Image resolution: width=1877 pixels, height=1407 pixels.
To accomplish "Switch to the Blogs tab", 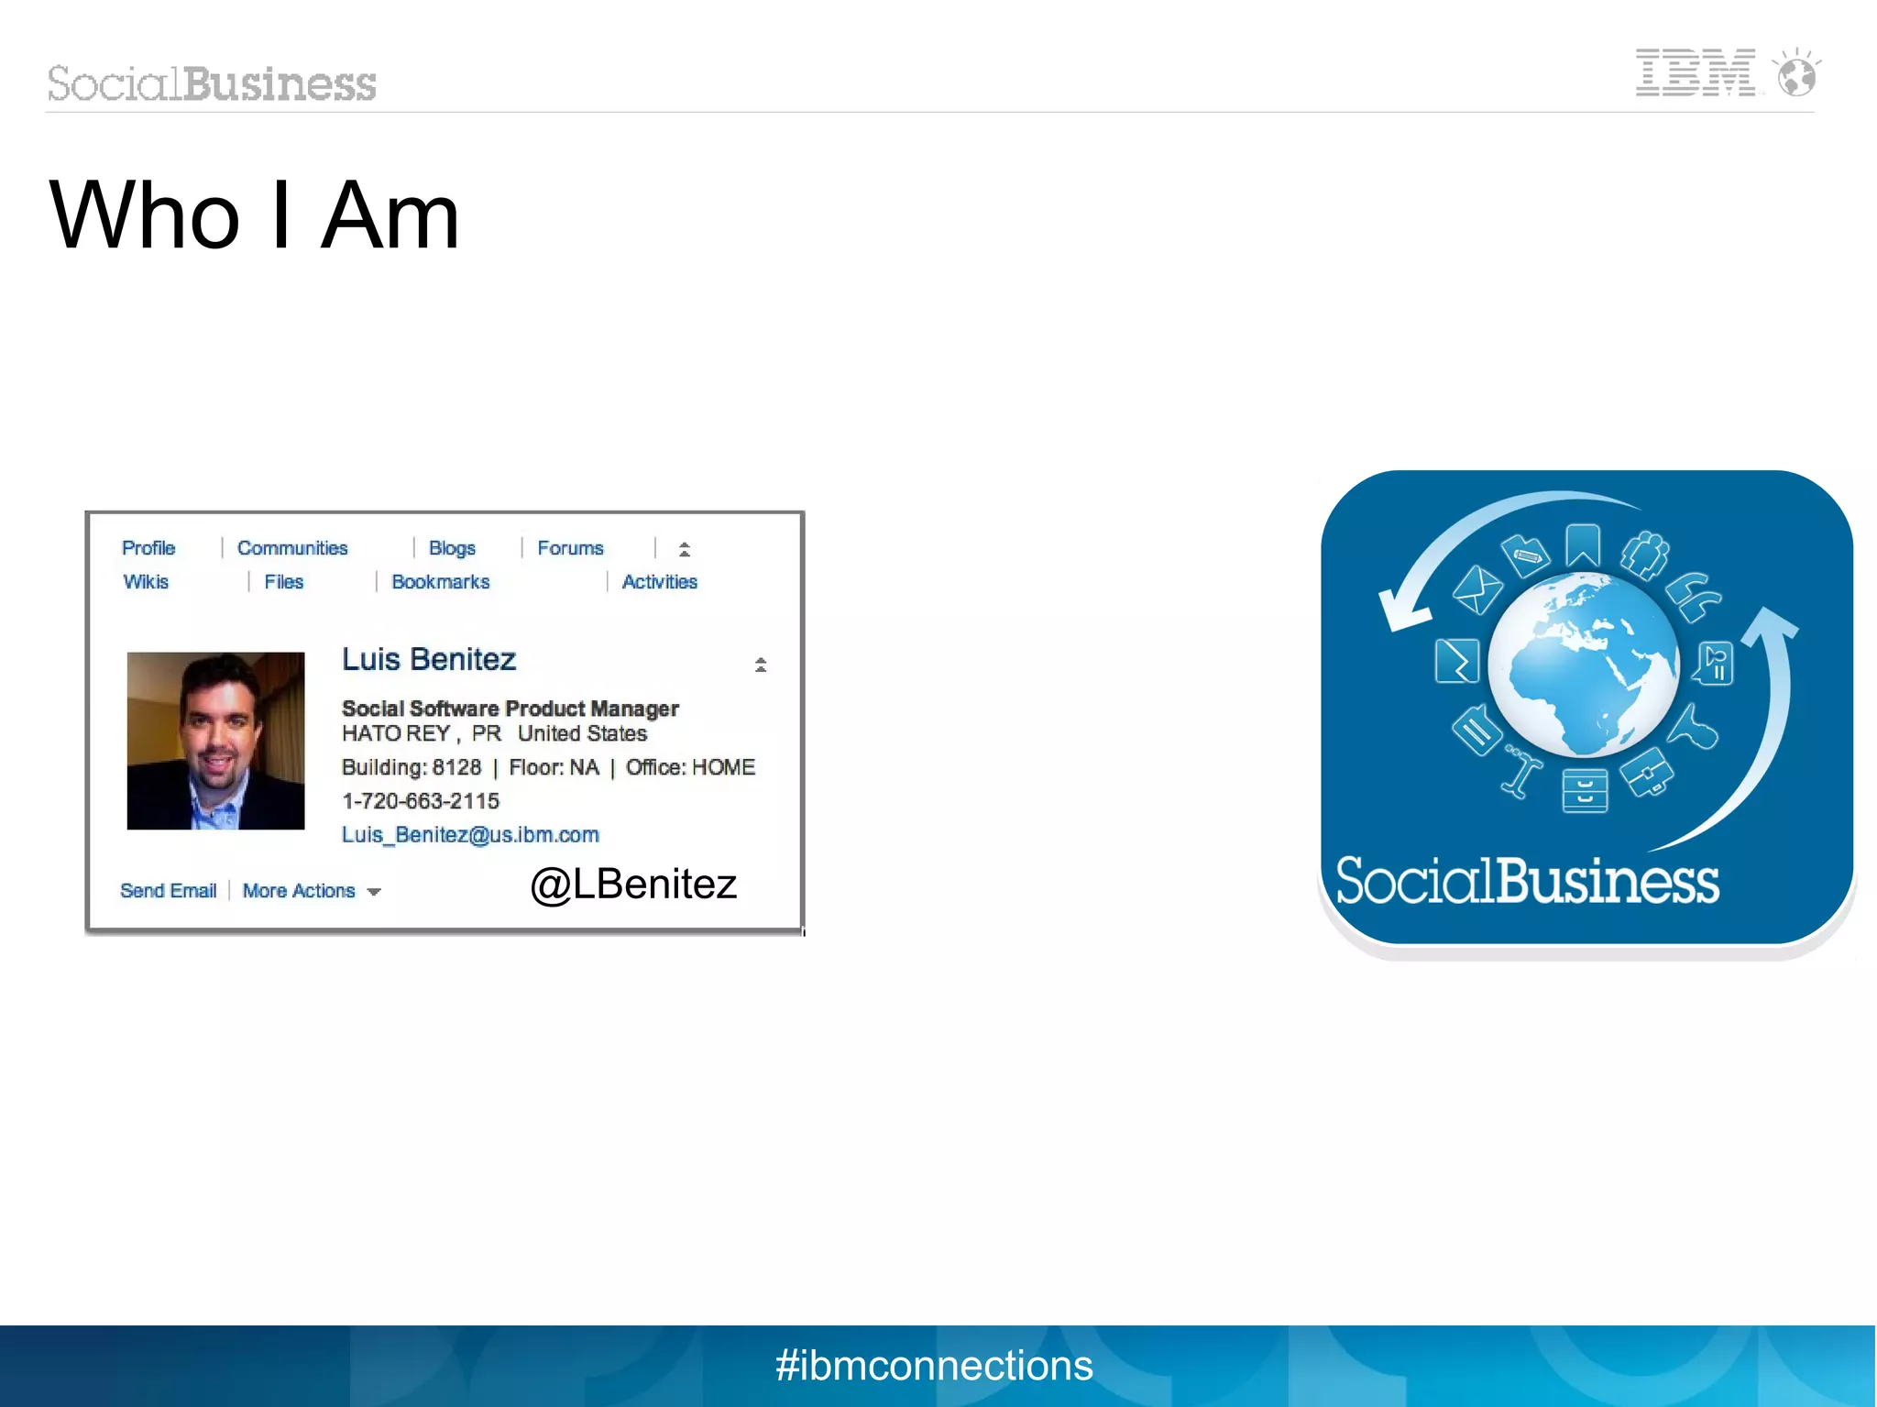I will (x=452, y=548).
